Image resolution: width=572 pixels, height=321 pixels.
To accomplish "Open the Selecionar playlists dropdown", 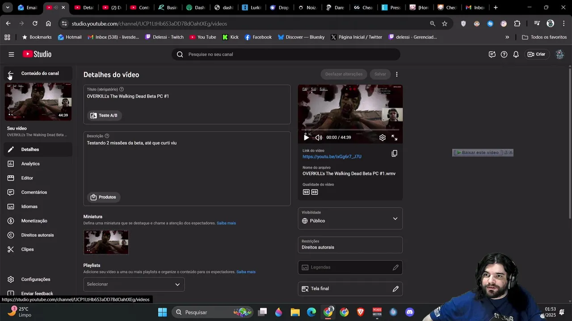I will (134, 284).
